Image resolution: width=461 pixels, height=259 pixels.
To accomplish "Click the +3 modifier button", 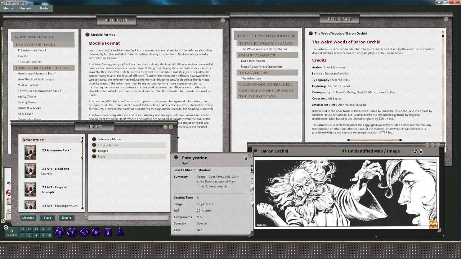I will click(36, 230).
